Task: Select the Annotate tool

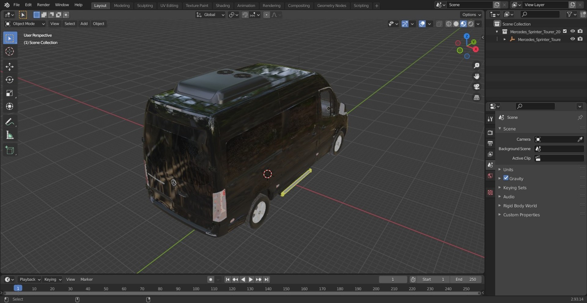Action: [x=10, y=122]
